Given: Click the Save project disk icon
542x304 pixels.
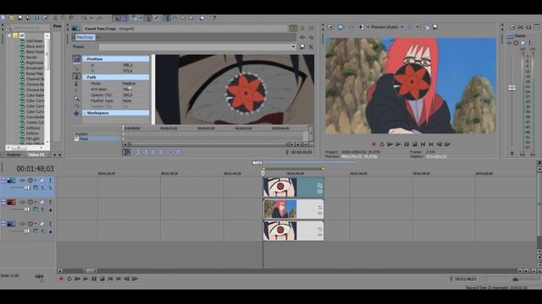Looking at the screenshot, I should [x=20, y=18].
